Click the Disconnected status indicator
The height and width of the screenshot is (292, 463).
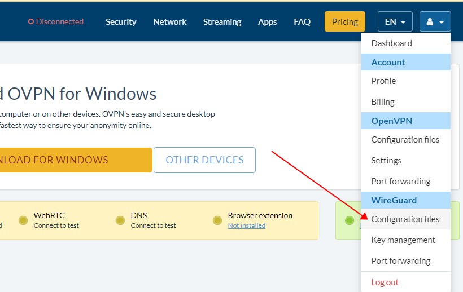[x=56, y=21]
